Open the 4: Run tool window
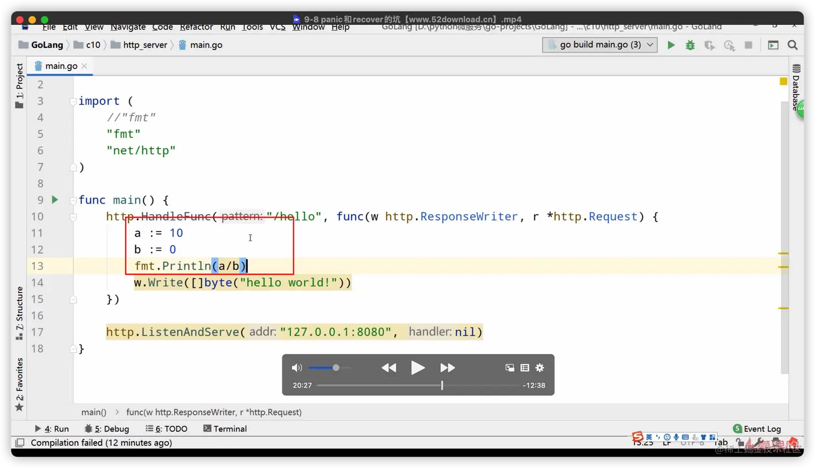Viewport: 815px width, 468px height. (52, 429)
